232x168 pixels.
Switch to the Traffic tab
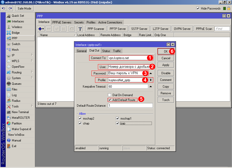(117, 51)
